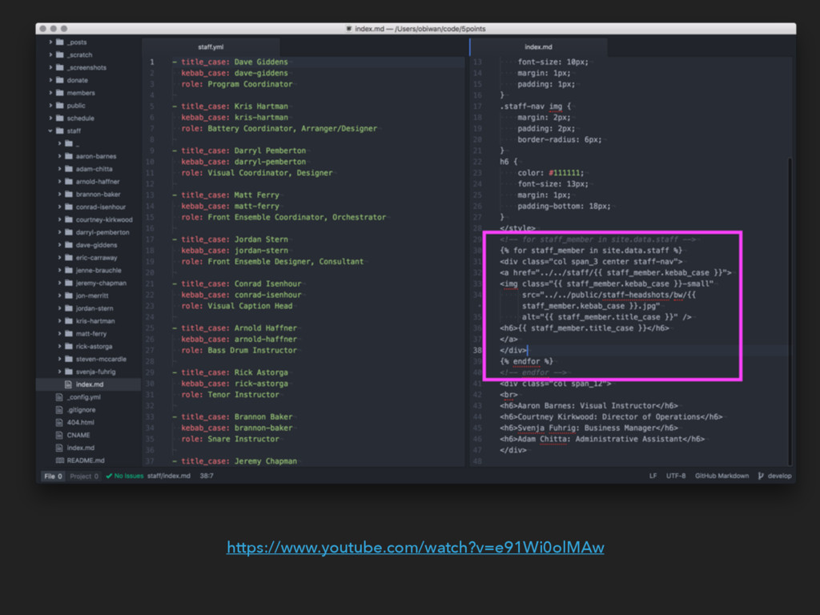
Task: Switch to the staff.yml tab
Action: point(211,46)
